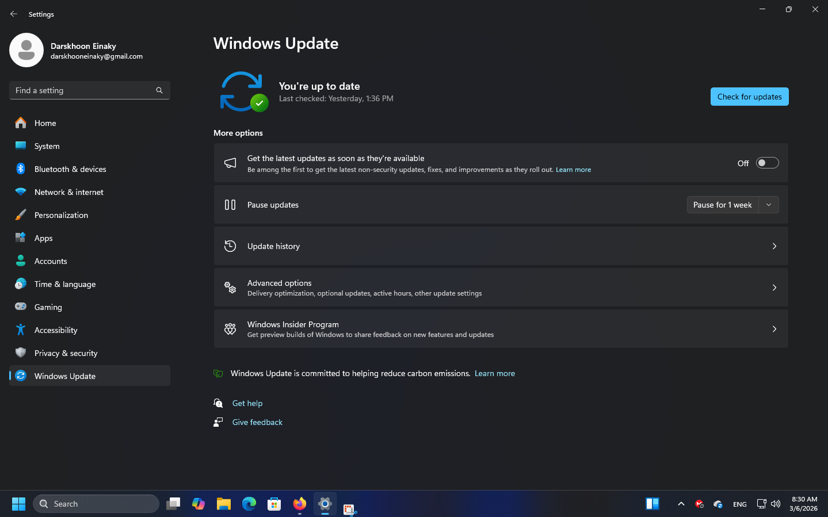Click the red M tray icon
Viewport: 828px width, 517px height.
coord(699,504)
